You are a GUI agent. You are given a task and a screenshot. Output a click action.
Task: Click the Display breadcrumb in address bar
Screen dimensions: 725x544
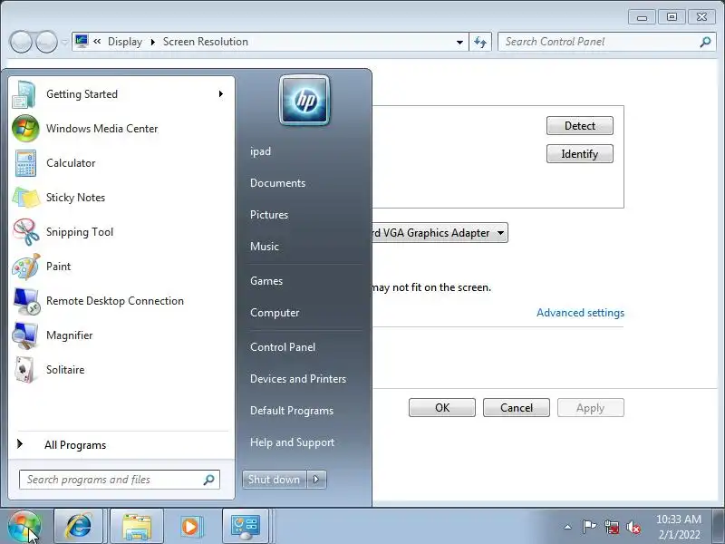(125, 42)
